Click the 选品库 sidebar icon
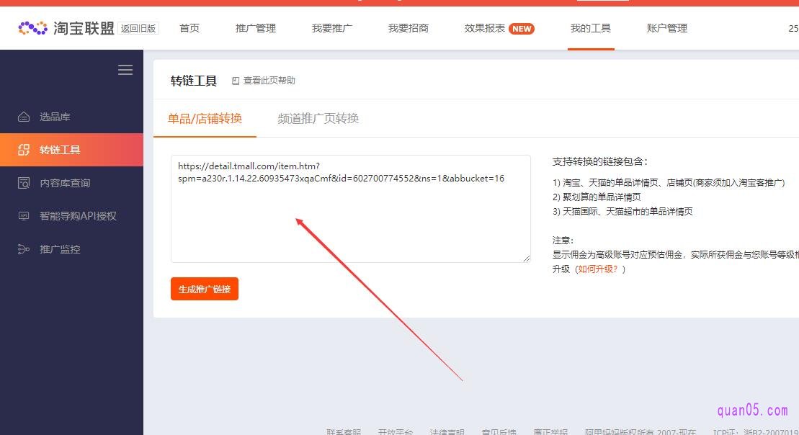The width and height of the screenshot is (799, 435). [x=24, y=117]
